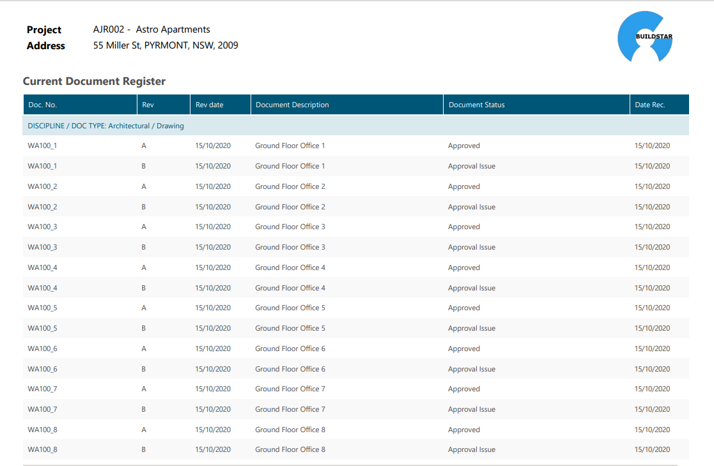Click the Buildstar logo
Image resolution: width=714 pixels, height=466 pixels.
pos(645,36)
